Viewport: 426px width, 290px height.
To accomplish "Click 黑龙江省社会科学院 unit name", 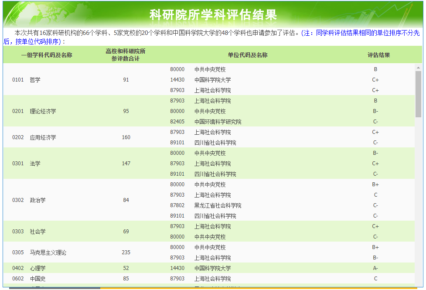I will (218, 205).
